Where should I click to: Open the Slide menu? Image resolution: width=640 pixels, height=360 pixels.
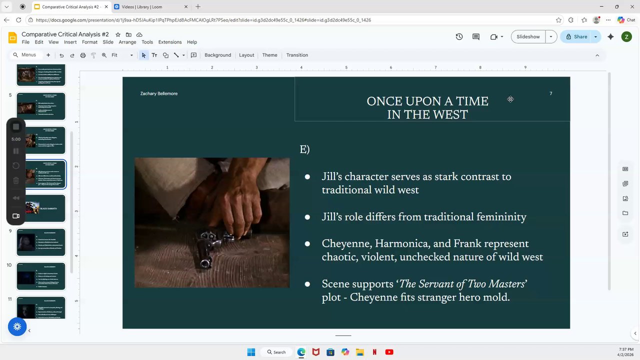tap(108, 42)
